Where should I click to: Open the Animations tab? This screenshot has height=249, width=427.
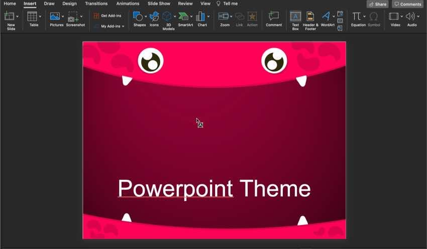tap(128, 4)
